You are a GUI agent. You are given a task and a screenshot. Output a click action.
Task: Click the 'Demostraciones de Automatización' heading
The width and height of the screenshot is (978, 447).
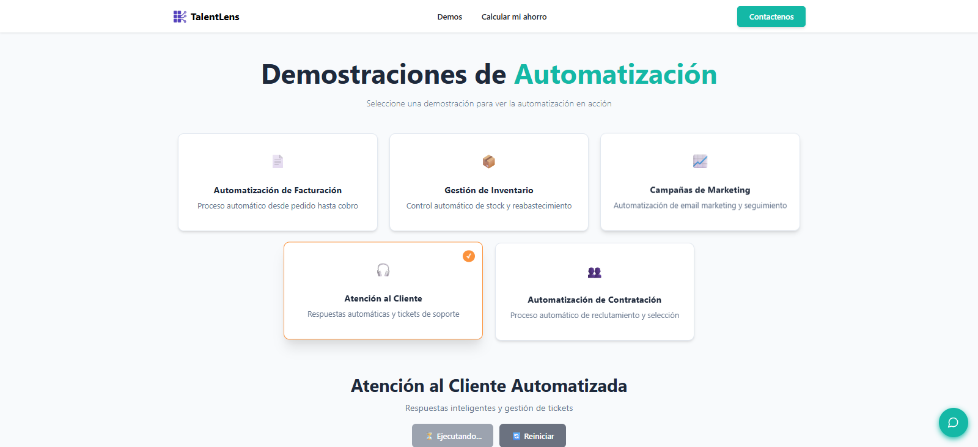(489, 75)
